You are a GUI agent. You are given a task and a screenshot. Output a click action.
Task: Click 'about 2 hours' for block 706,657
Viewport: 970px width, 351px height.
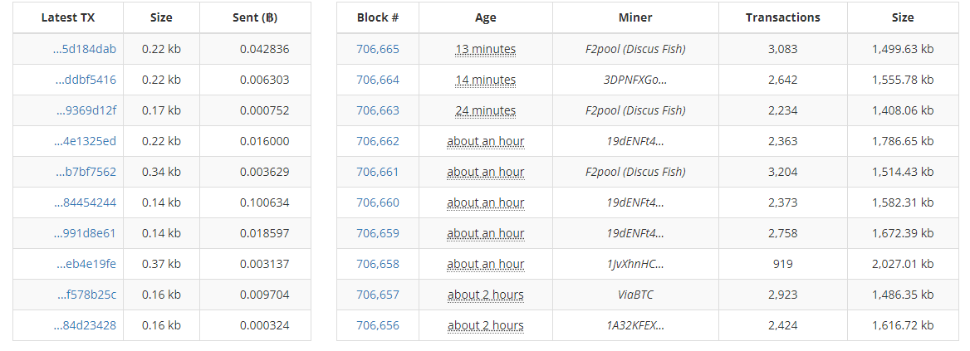(485, 295)
